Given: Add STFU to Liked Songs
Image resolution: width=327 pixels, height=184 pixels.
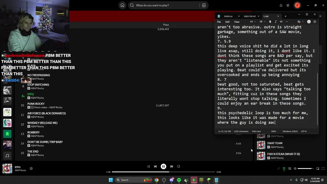Looking at the screenshot, I should (31, 168).
